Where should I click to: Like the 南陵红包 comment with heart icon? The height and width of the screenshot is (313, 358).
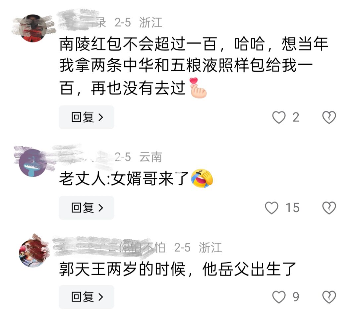[x=279, y=117]
